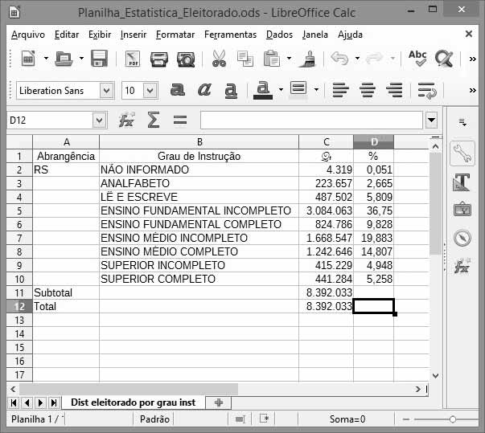The image size is (485, 433).
Task: Expand the Name Box cell reference dropdown
Action: [x=100, y=121]
